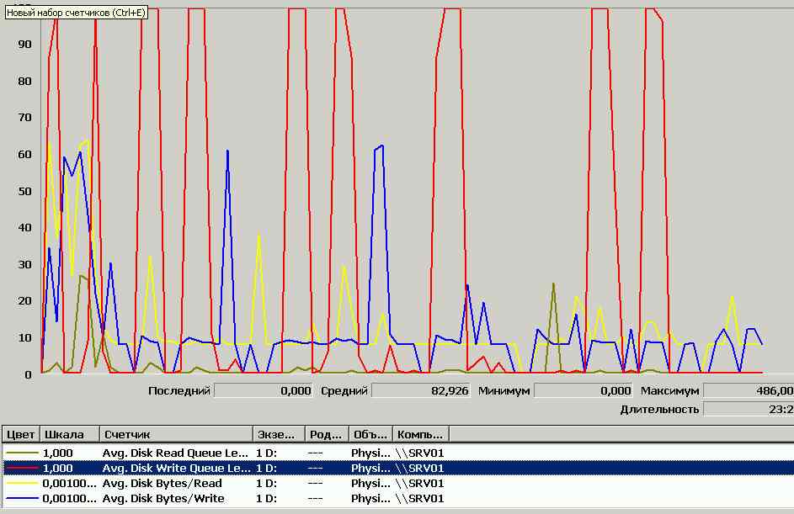Select the Avg. Disk Read Queue Length counter row
The width and height of the screenshot is (794, 514).
click(176, 453)
